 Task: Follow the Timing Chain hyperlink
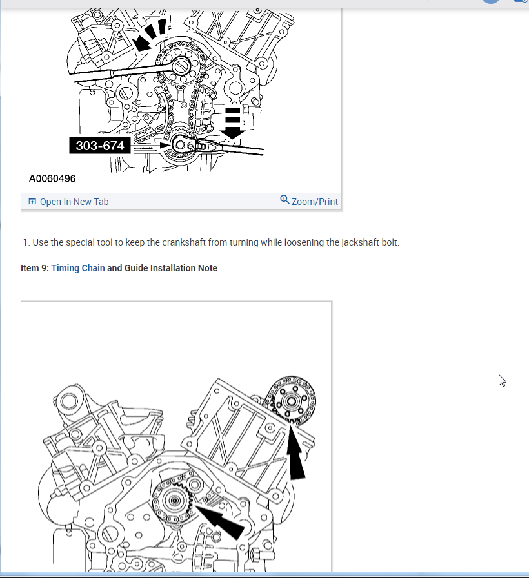coord(78,268)
